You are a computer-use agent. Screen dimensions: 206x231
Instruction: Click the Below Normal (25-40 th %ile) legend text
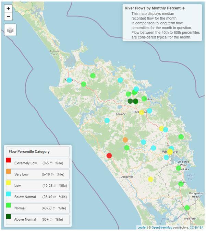pos(40,197)
